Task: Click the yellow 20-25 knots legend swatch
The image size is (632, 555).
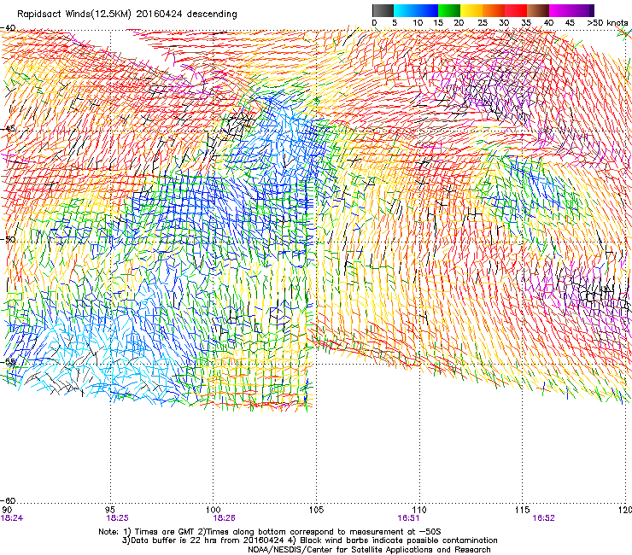Action: coord(471,10)
